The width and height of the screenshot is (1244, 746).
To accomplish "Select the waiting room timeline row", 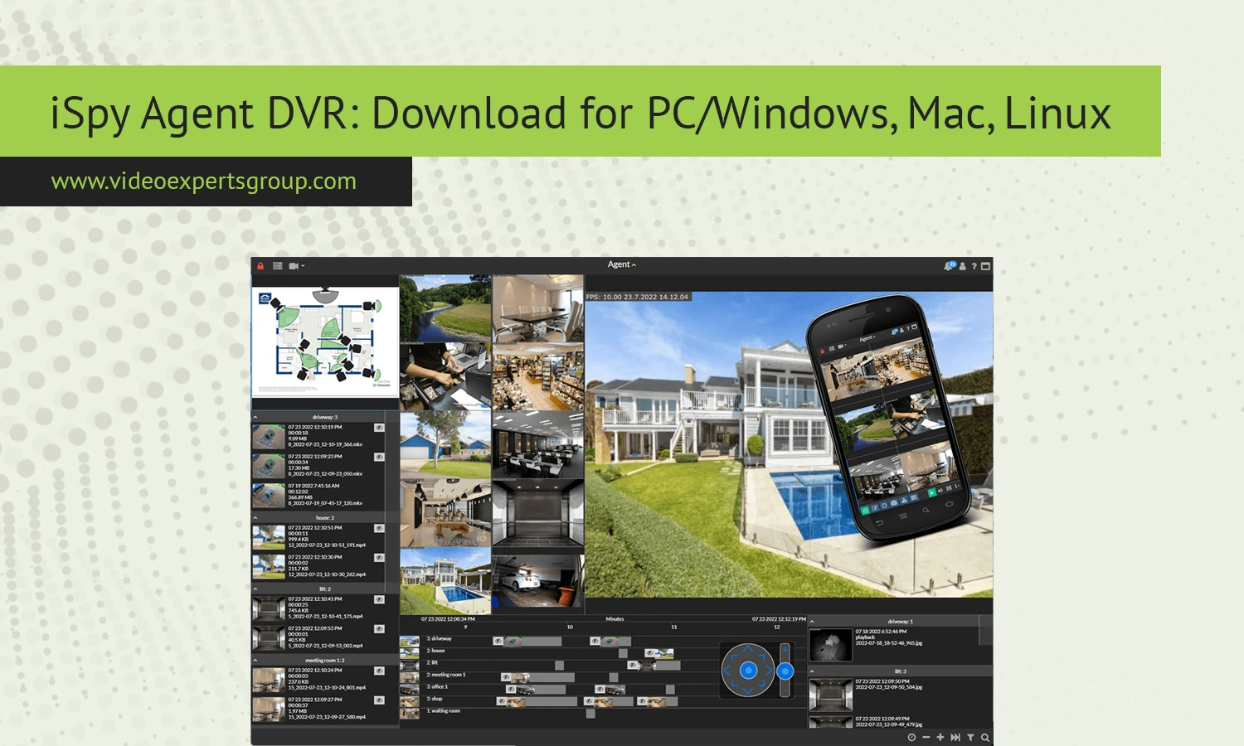I will (443, 710).
